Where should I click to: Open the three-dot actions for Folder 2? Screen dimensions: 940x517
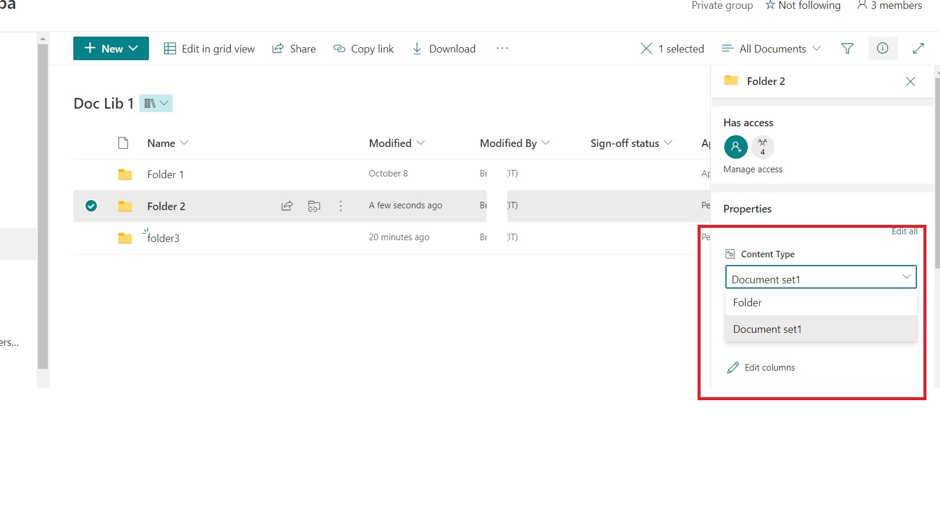click(x=341, y=206)
